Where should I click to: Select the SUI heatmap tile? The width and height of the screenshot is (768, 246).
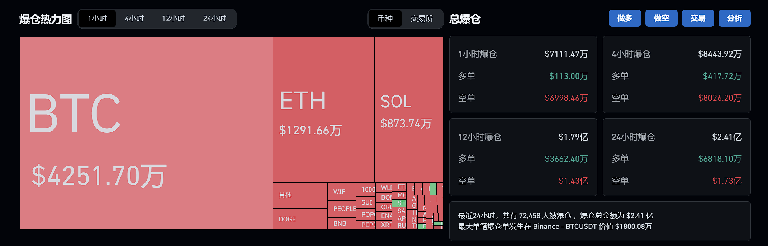coord(365,202)
